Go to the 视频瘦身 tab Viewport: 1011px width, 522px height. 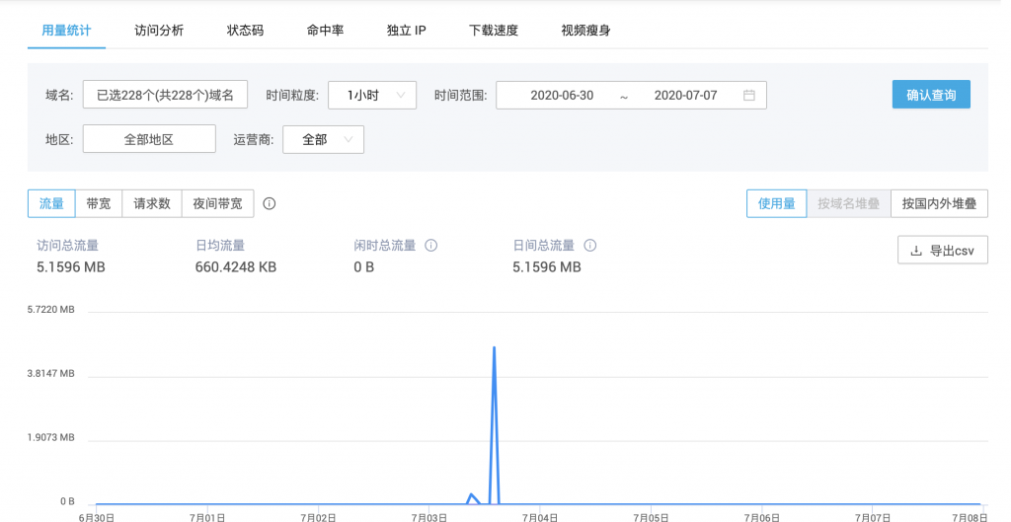click(x=585, y=31)
